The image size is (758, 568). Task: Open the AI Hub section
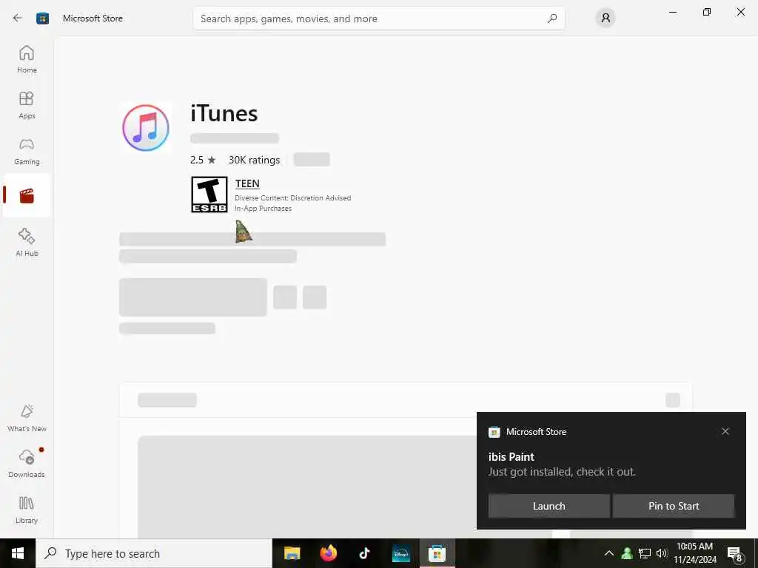coord(27,243)
